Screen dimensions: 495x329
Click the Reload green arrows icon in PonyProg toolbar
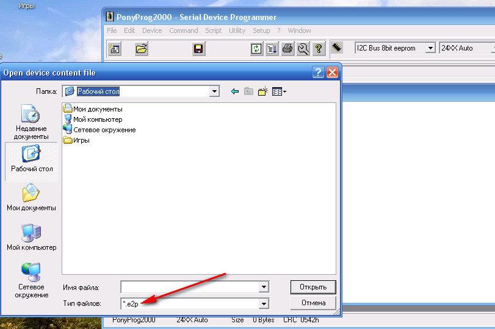point(256,49)
